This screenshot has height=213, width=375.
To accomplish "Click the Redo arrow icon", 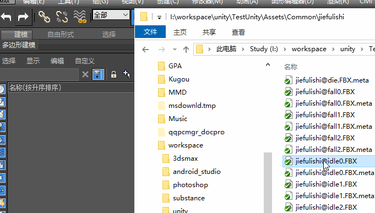I will click(x=23, y=17).
